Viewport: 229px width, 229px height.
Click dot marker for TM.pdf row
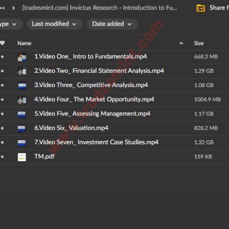[x=2, y=157]
